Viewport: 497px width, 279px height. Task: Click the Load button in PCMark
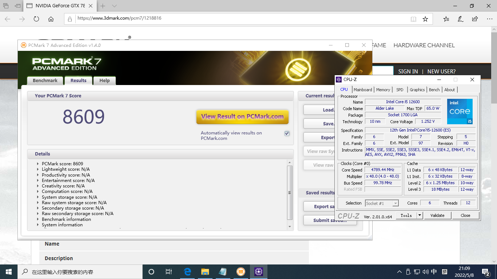tap(319, 110)
